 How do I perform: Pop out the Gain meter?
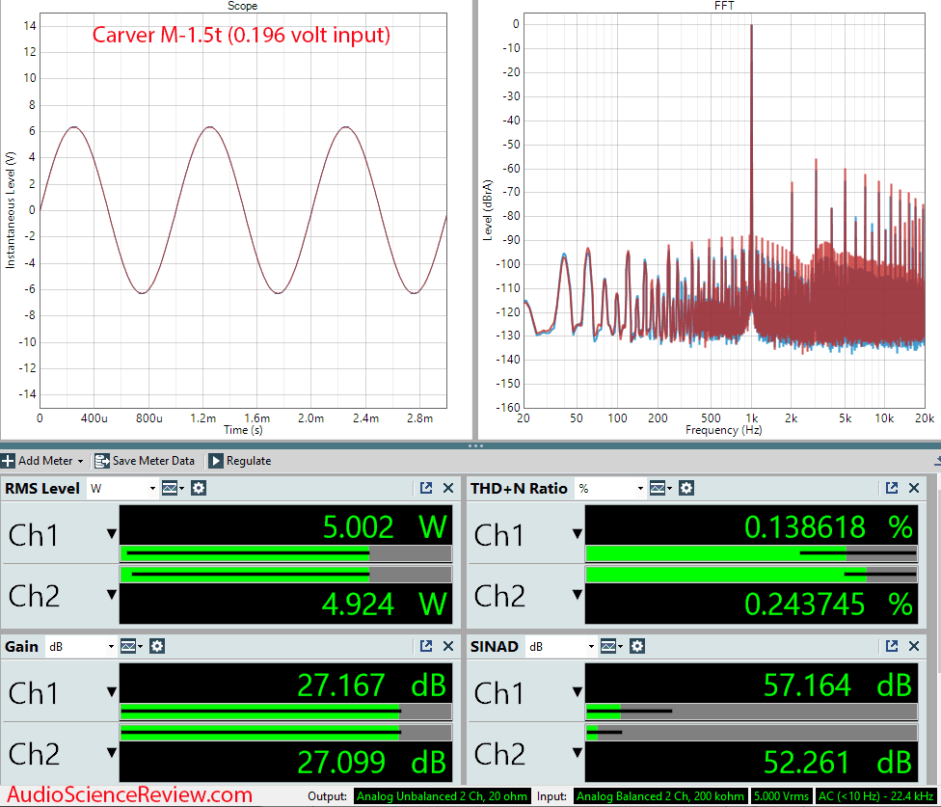(x=426, y=646)
